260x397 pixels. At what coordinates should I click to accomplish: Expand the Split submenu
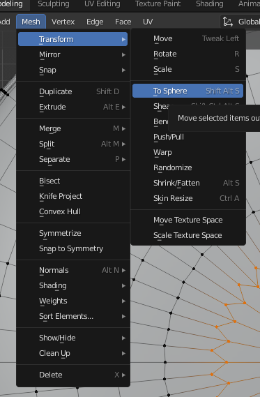tap(72, 144)
